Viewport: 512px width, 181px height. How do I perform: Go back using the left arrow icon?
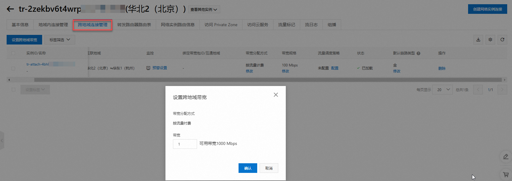coord(10,9)
